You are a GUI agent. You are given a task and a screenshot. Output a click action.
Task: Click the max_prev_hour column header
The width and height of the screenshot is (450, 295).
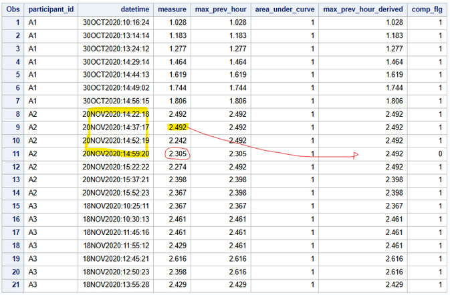click(220, 10)
